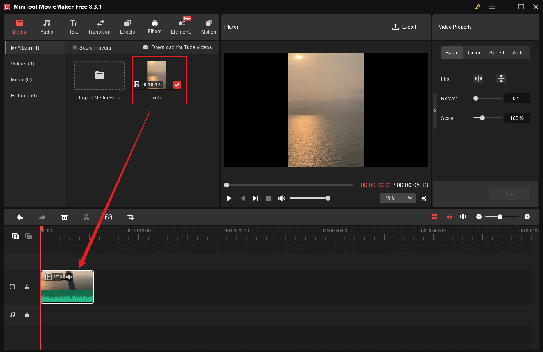Lock the video track

pos(27,287)
